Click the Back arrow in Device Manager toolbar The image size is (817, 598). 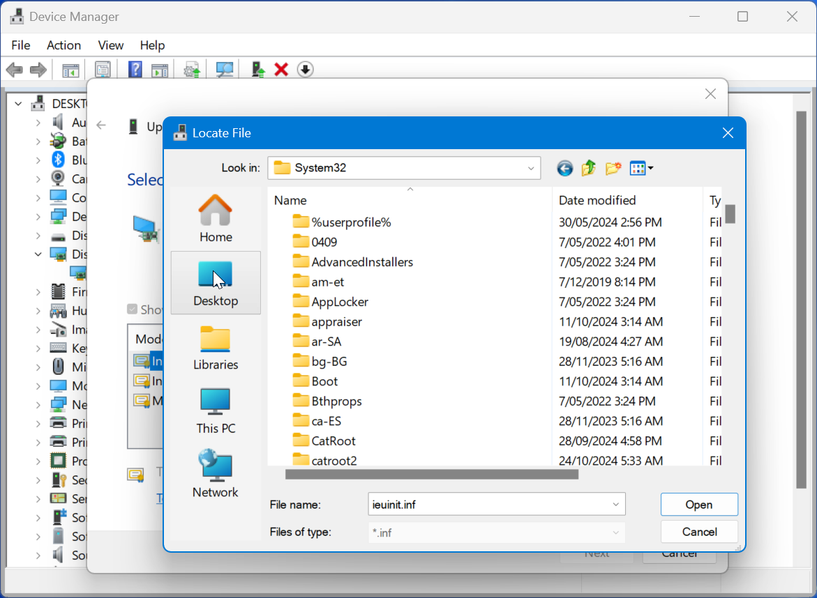coord(14,69)
